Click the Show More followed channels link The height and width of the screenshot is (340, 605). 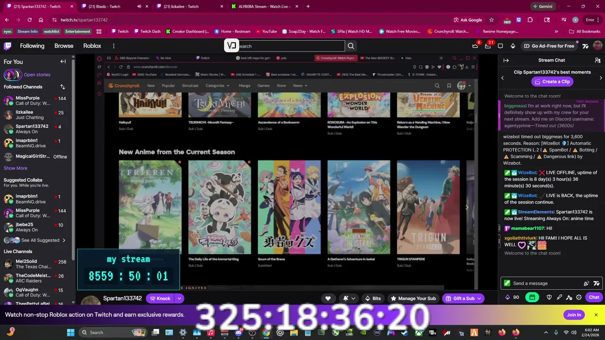coord(16,168)
